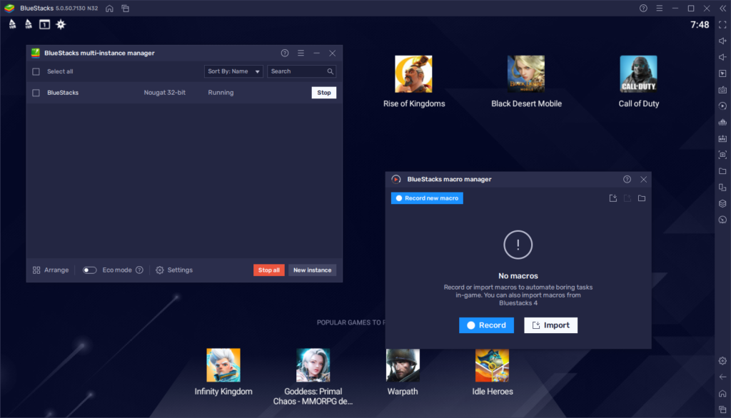The width and height of the screenshot is (731, 418).
Task: Click the help icon in macro manager
Action: [x=627, y=179]
